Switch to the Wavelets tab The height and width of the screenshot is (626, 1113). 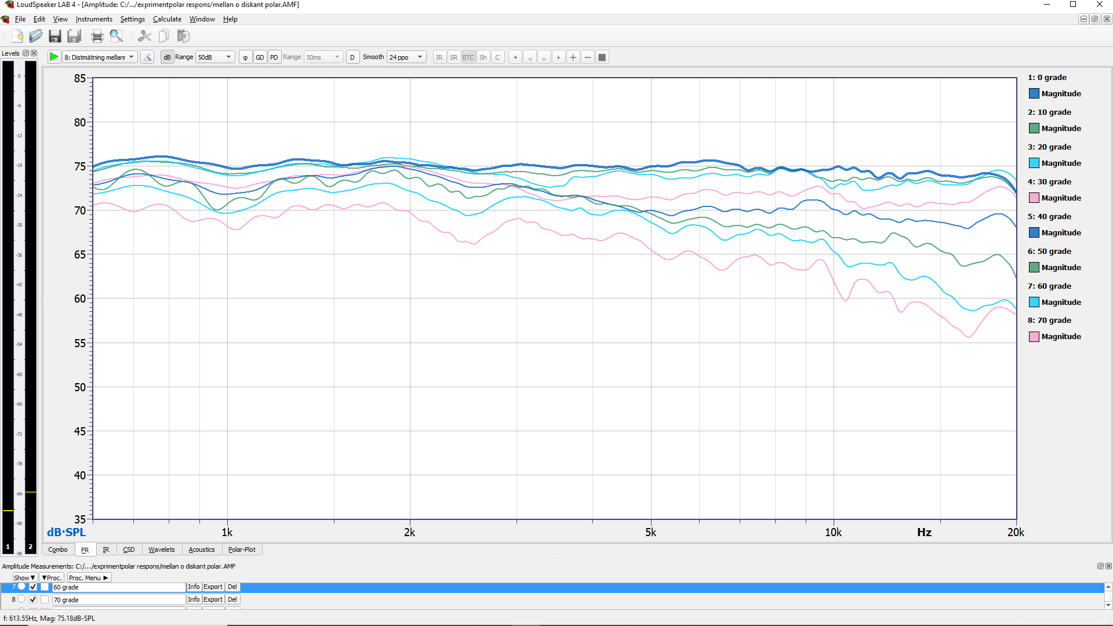tap(162, 549)
